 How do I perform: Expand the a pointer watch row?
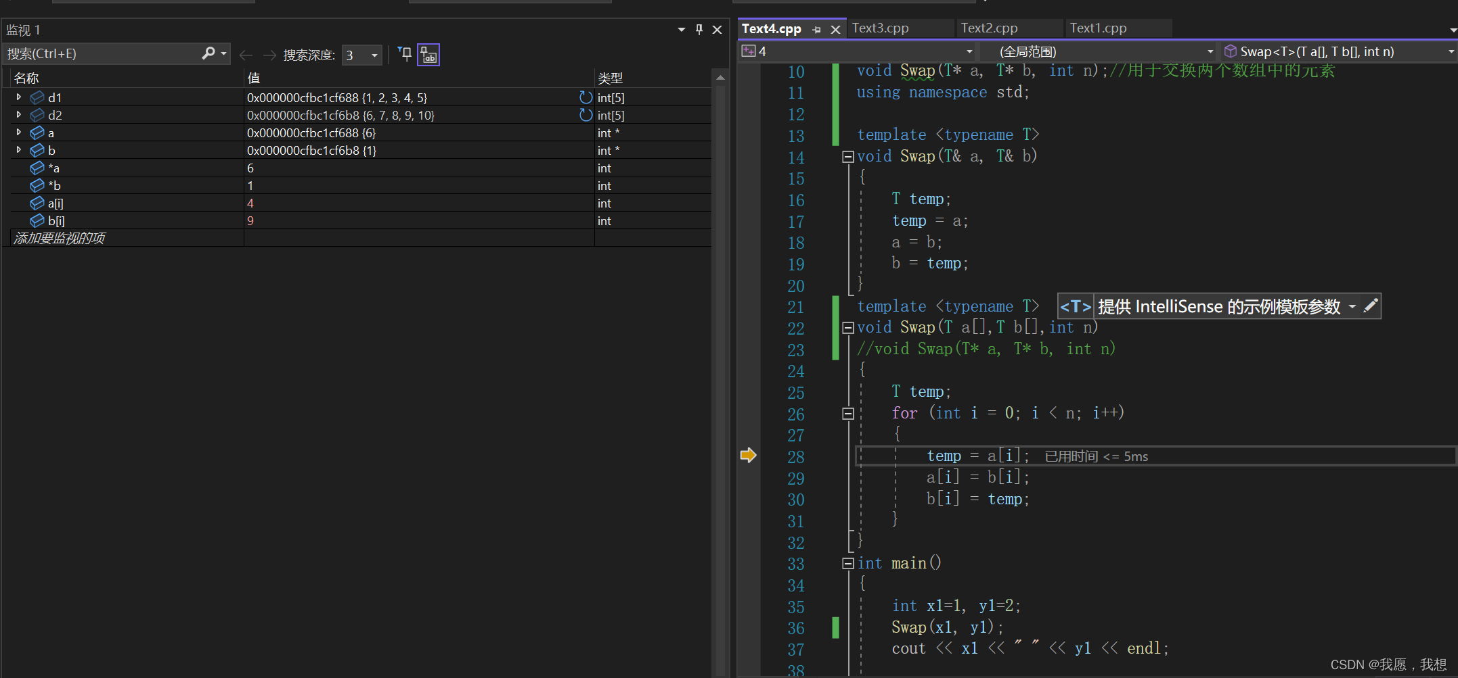click(19, 132)
